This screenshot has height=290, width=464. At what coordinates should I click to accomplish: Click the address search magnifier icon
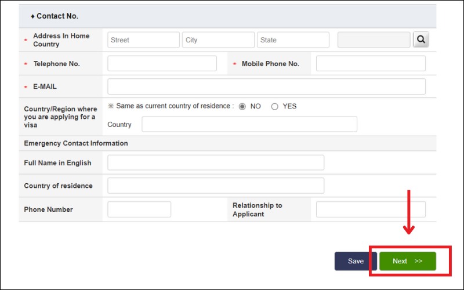click(421, 40)
